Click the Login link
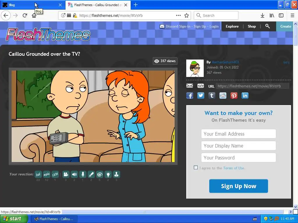 coord(214,26)
